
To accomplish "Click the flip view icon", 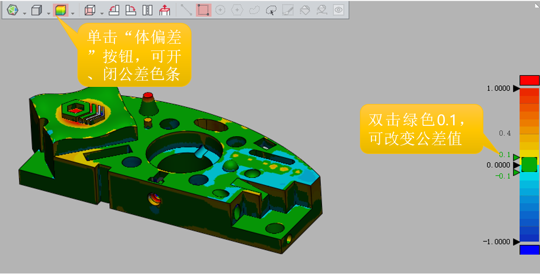I will [147, 10].
